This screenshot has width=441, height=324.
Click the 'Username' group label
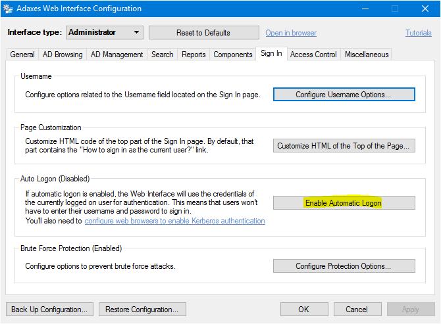(x=36, y=76)
